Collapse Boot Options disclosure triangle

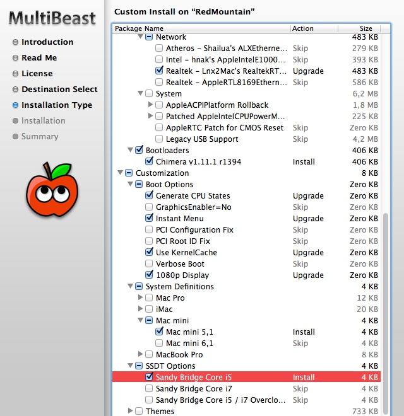(130, 184)
